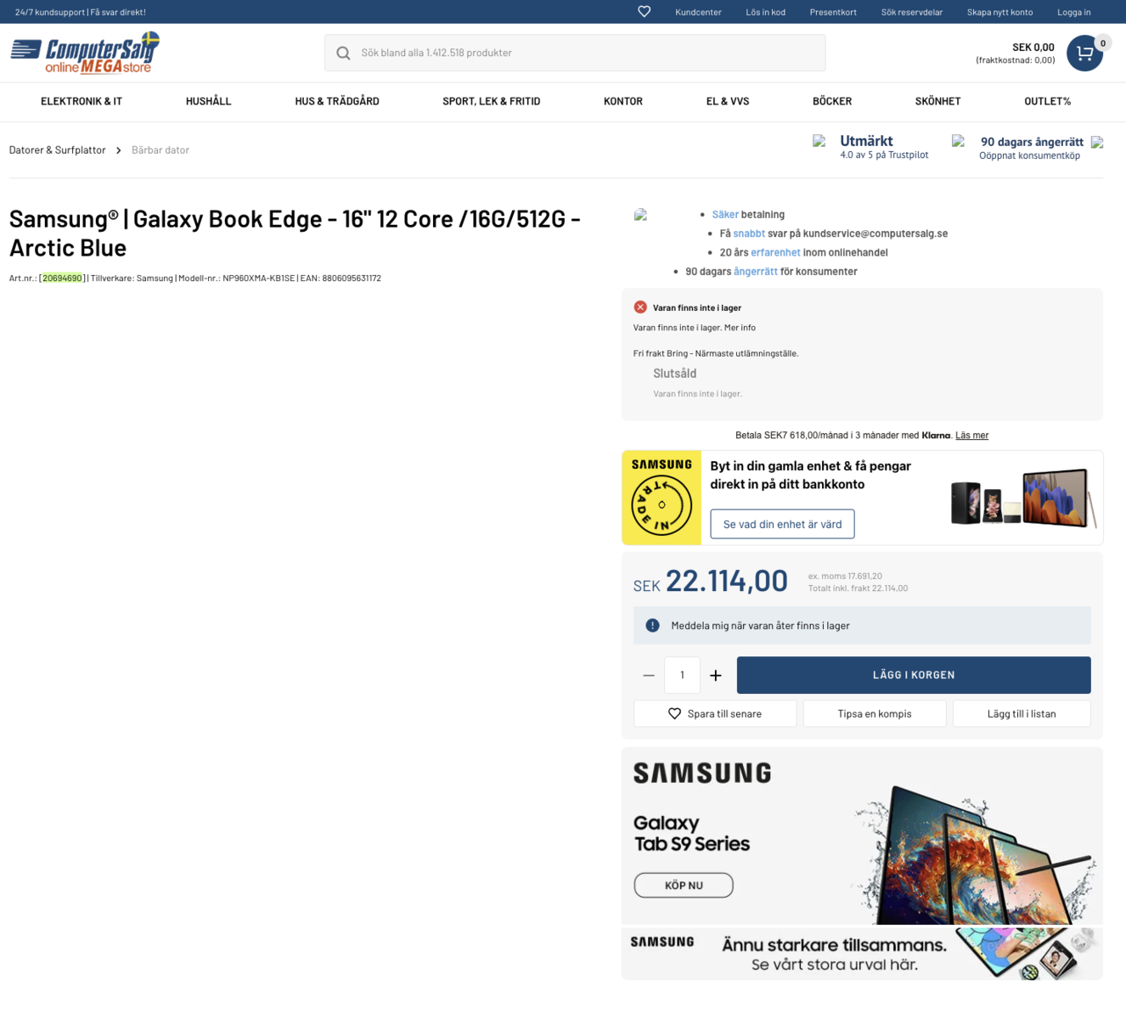Click the SEK 22.114,00 price
The height and width of the screenshot is (1019, 1126).
(711, 582)
